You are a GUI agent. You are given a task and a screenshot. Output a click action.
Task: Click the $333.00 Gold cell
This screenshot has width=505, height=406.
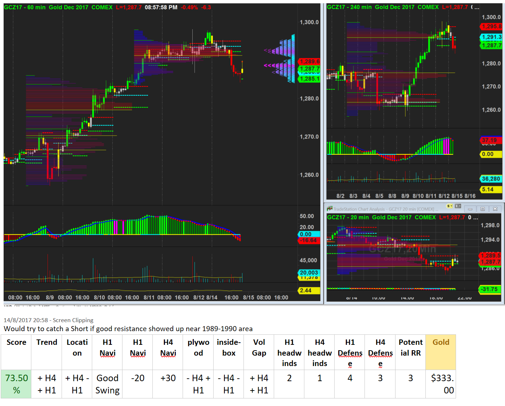[441, 384]
